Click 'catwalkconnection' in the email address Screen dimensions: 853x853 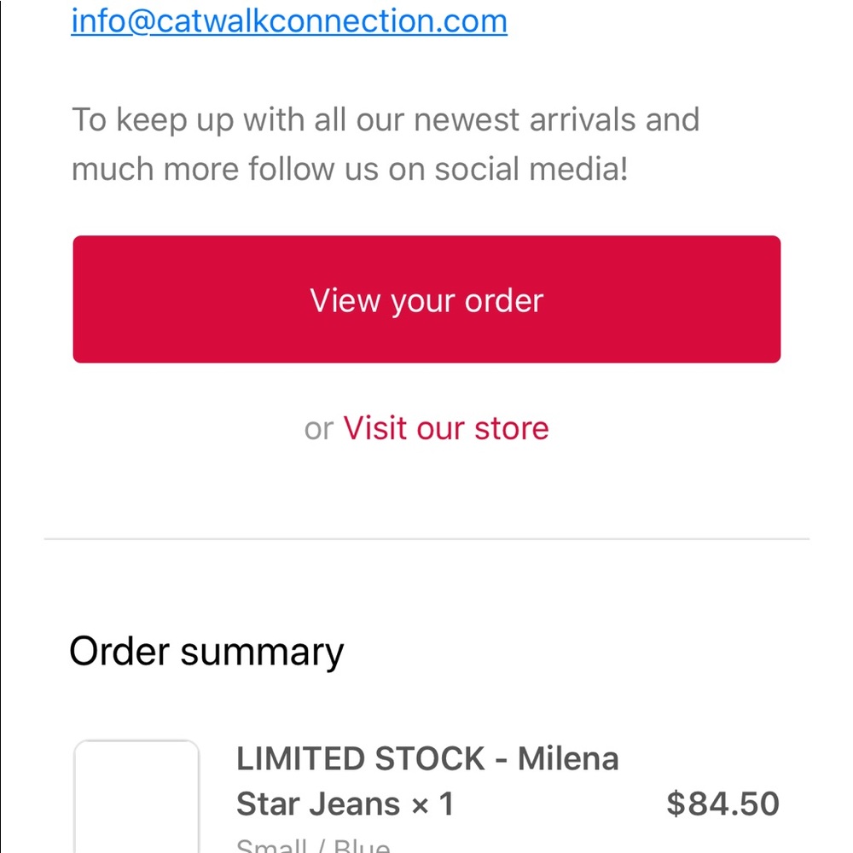click(x=293, y=22)
